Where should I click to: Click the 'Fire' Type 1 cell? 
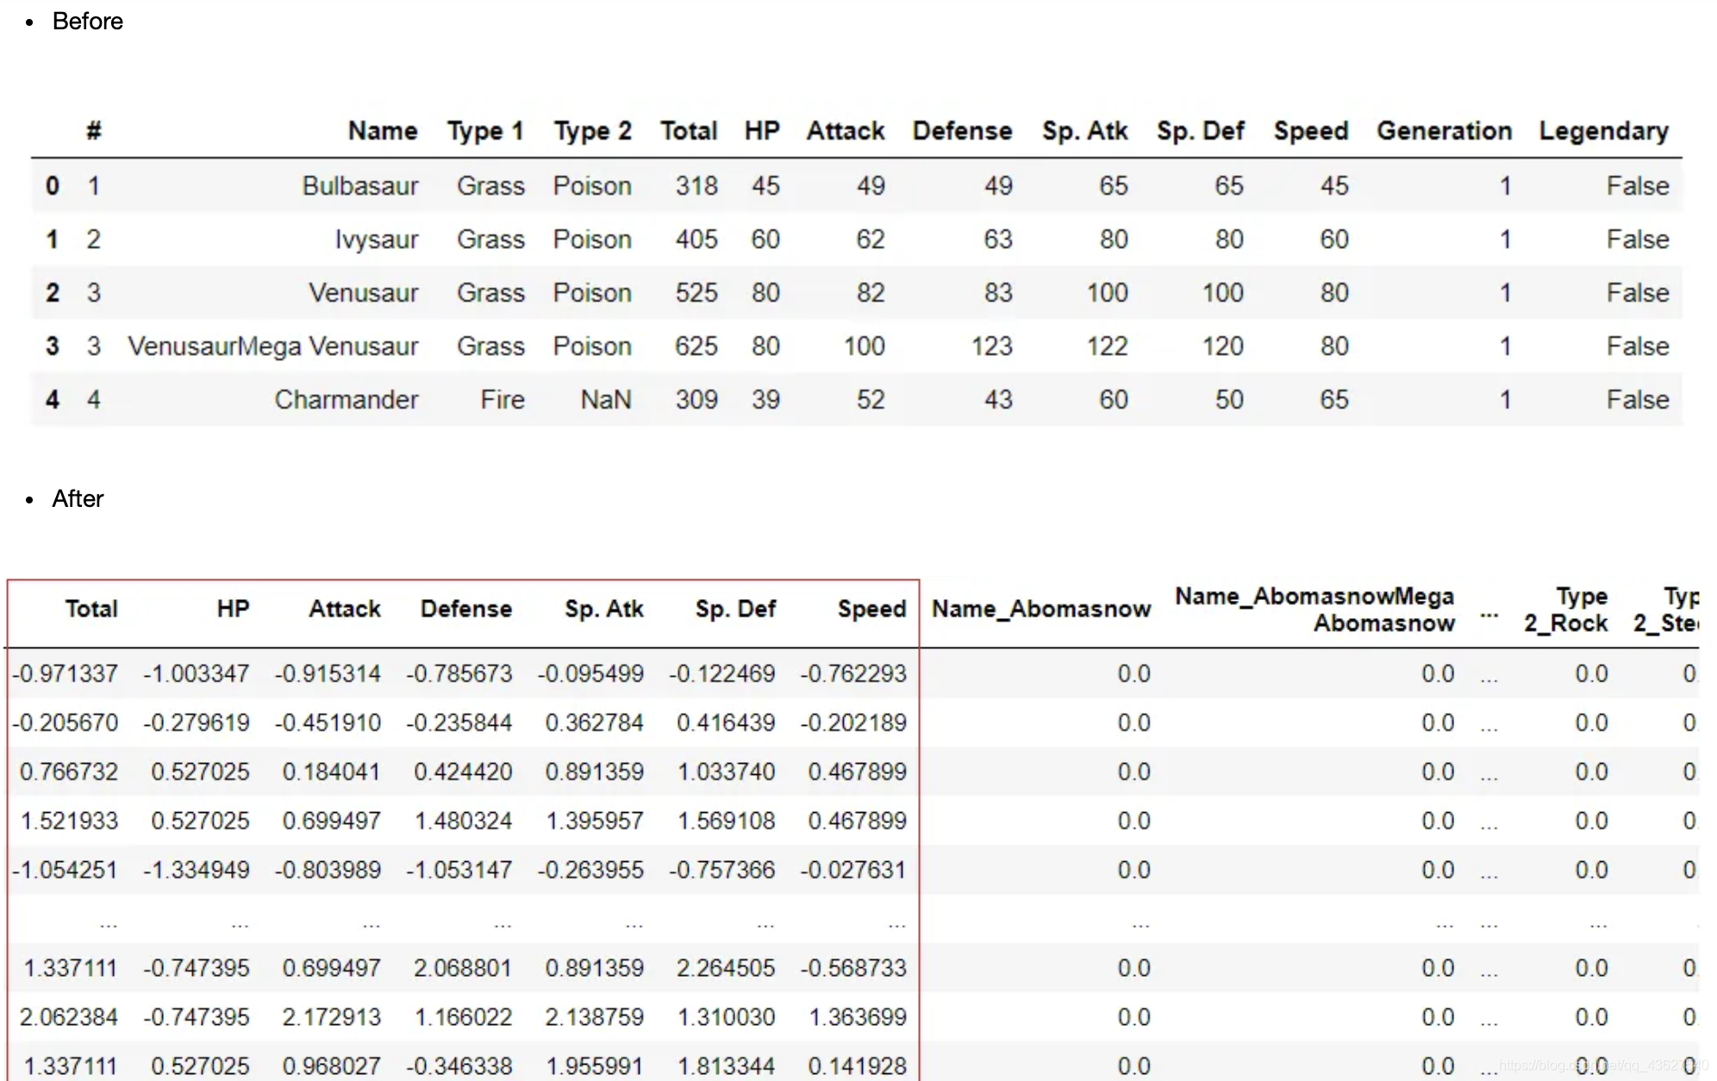pos(503,399)
